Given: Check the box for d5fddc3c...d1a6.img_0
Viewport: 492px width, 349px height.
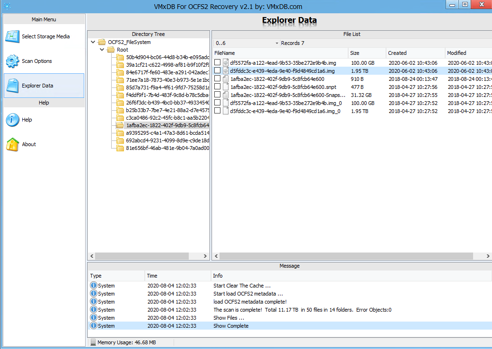Looking at the screenshot, I should (x=217, y=110).
